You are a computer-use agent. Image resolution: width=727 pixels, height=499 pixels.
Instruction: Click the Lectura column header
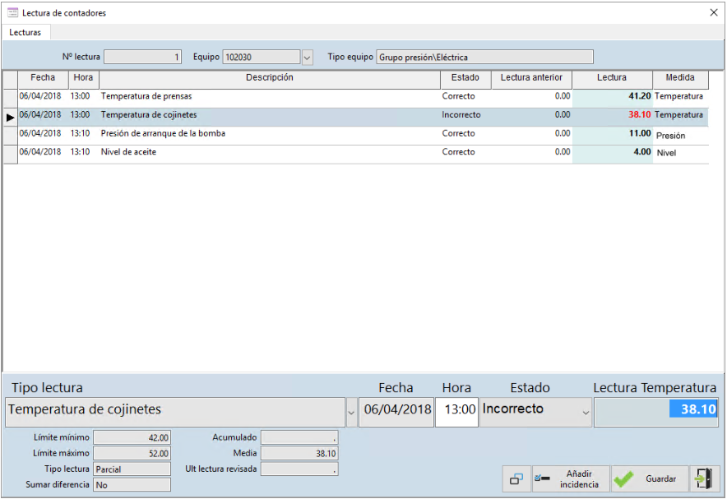(x=612, y=78)
